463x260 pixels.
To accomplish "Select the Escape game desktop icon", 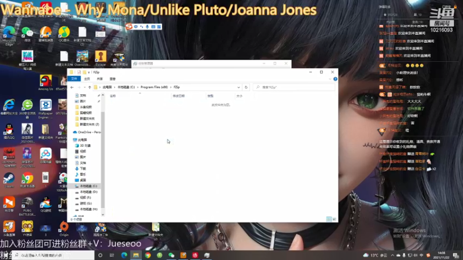I will point(100,58).
